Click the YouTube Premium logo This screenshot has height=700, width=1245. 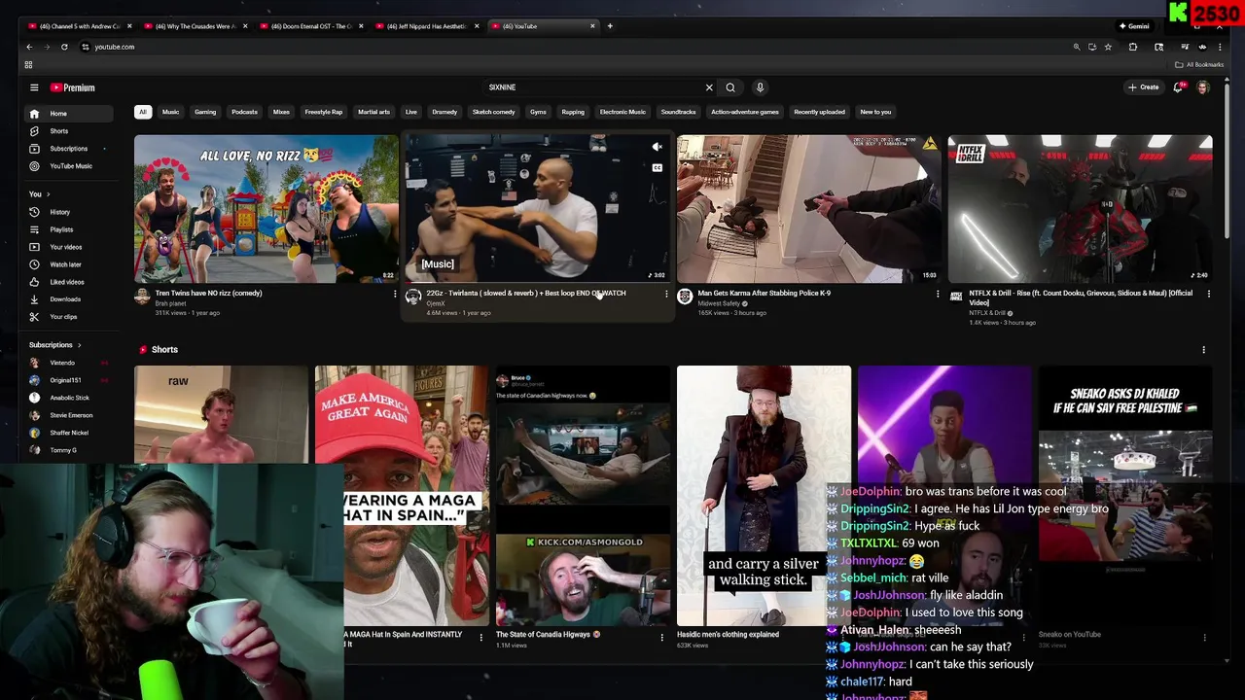pyautogui.click(x=73, y=87)
